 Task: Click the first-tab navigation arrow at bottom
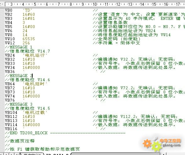pyautogui.click(x=2, y=154)
